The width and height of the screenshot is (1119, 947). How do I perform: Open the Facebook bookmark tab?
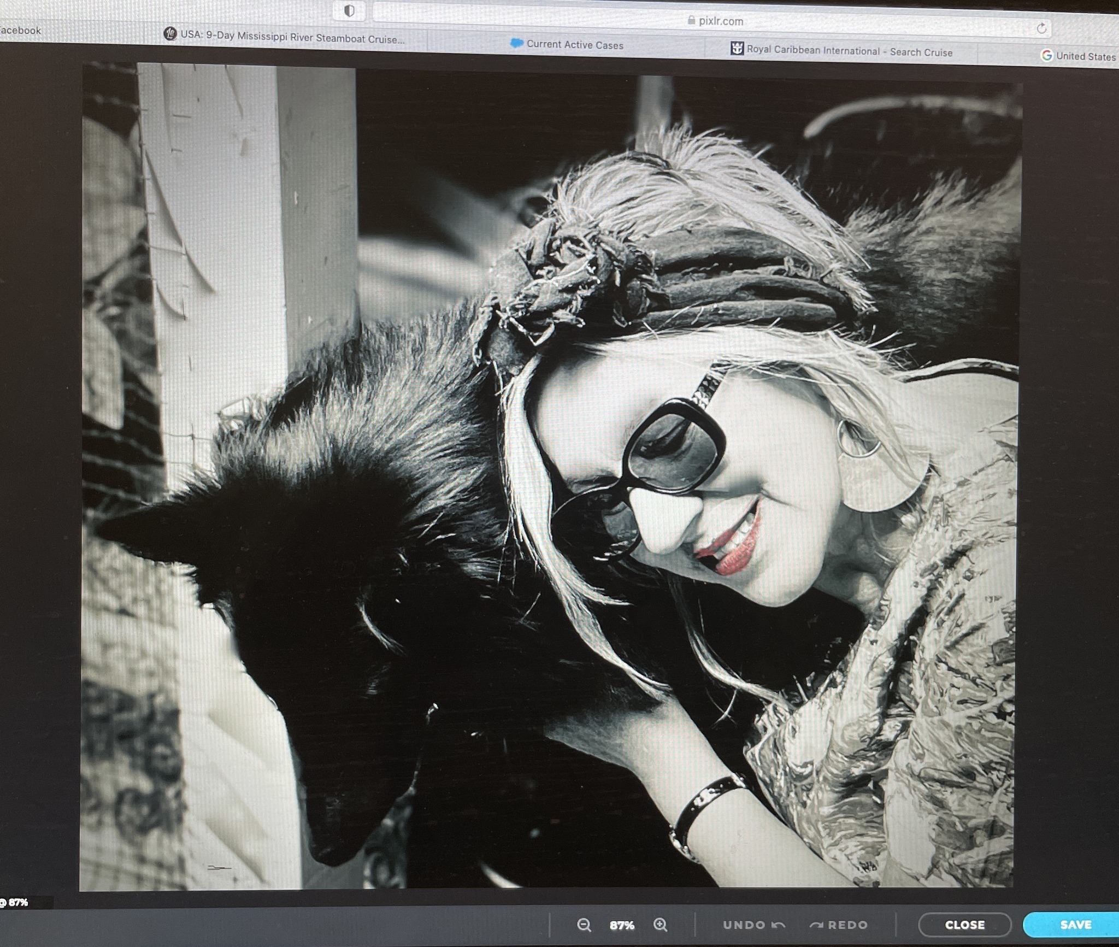(20, 30)
